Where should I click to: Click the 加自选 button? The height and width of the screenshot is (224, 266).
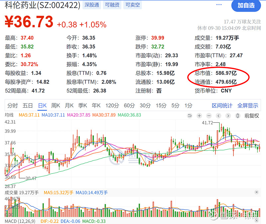(246, 5)
